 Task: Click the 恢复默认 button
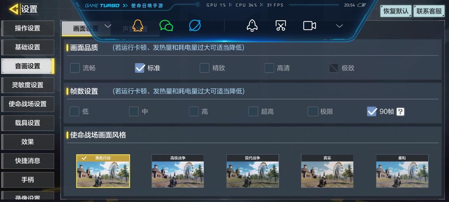pyautogui.click(x=396, y=11)
